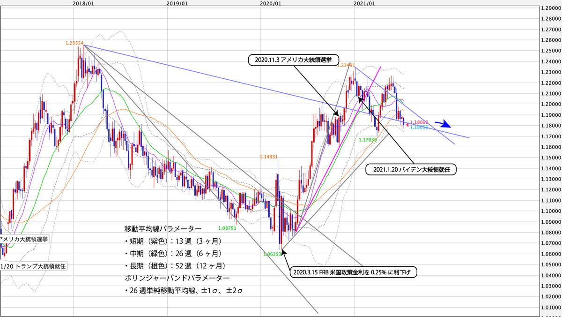Click the blue 1.18056 price label
562x317 pixels.
click(x=419, y=127)
